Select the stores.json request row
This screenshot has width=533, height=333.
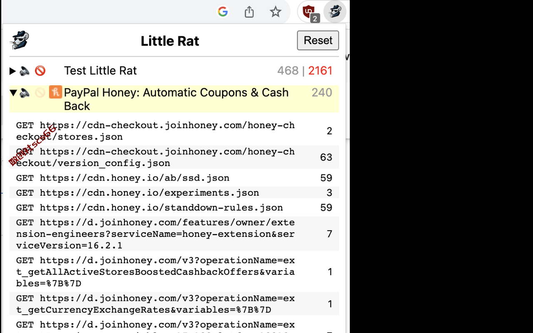pos(174,131)
